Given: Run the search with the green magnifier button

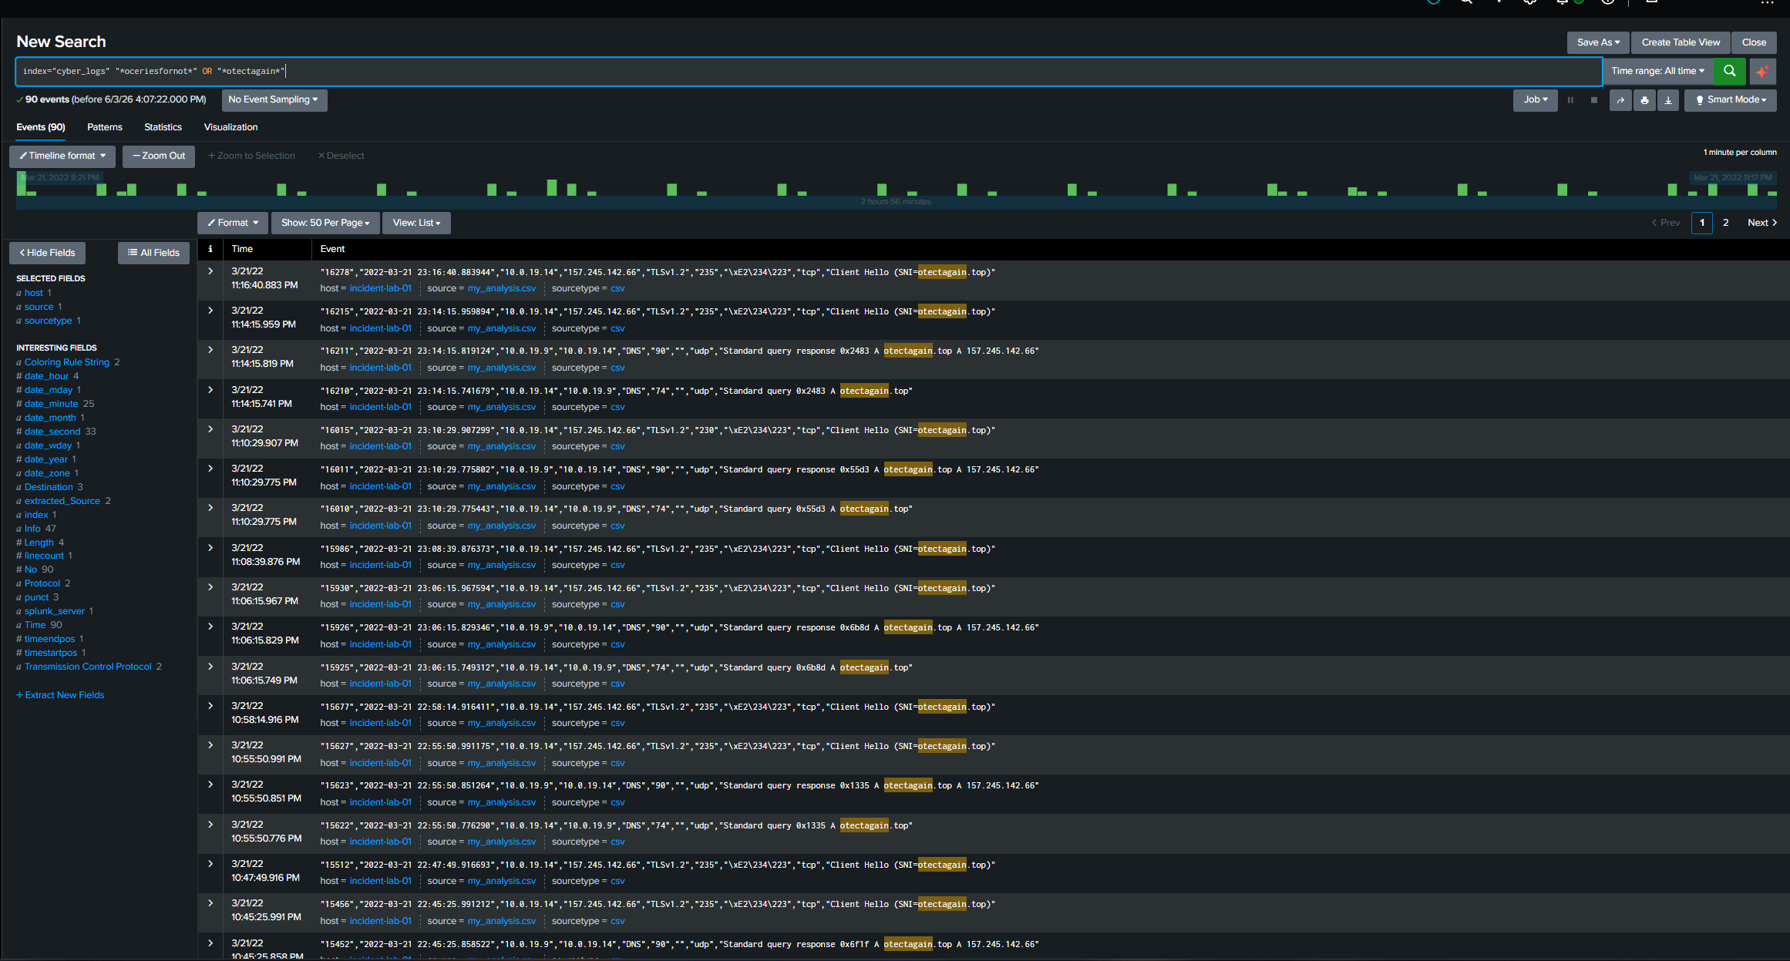Looking at the screenshot, I should tap(1729, 71).
